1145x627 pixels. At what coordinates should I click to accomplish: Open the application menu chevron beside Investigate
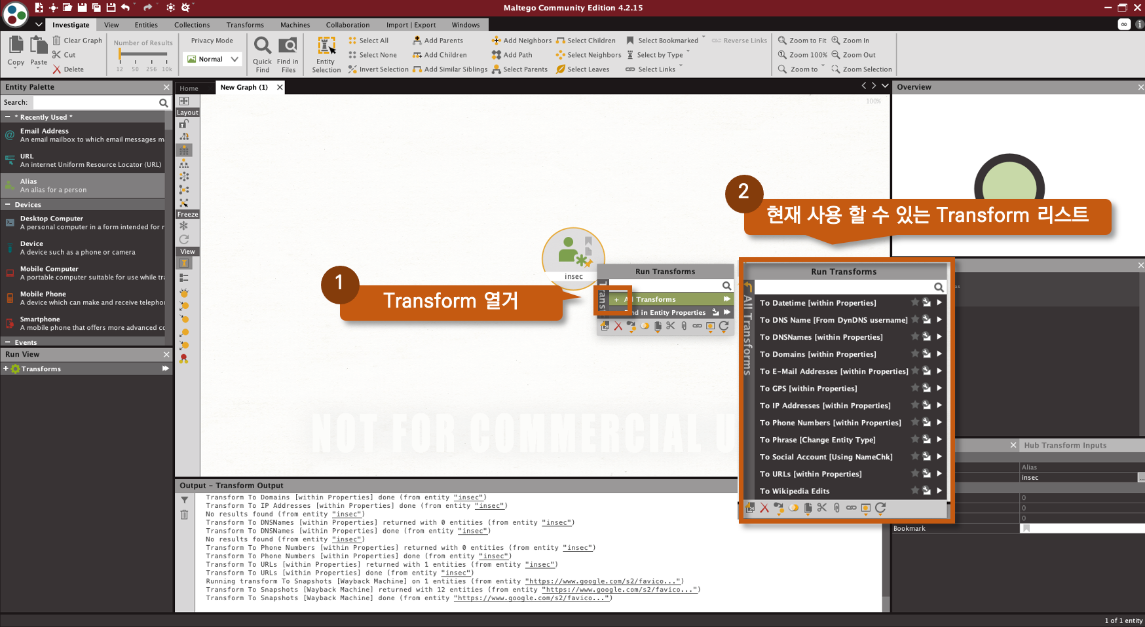click(39, 25)
